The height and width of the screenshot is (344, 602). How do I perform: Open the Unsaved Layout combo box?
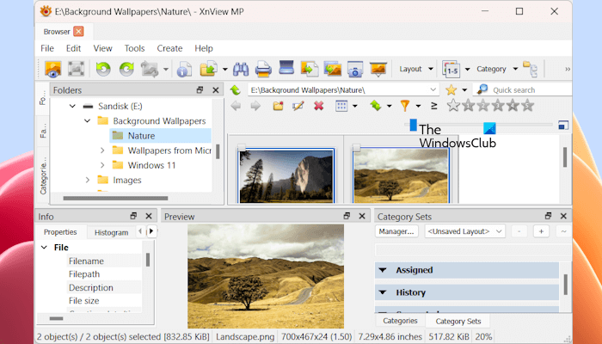point(465,231)
